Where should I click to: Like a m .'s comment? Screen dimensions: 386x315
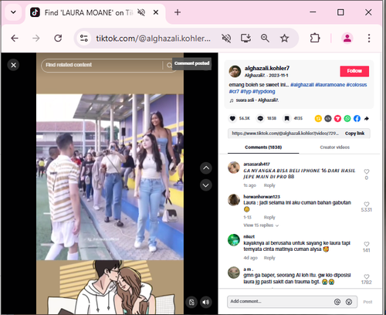[367, 276]
